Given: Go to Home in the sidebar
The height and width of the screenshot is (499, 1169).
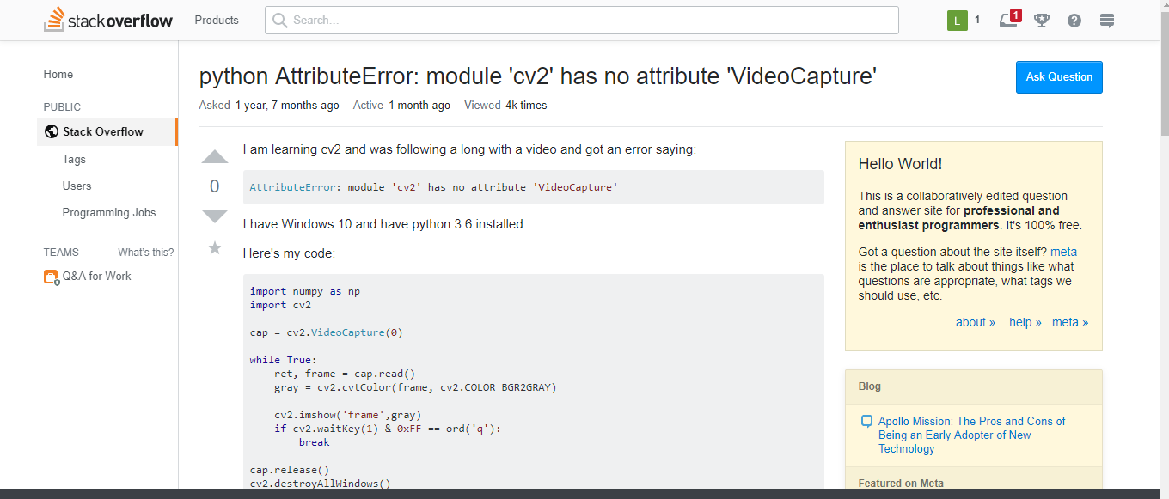Looking at the screenshot, I should click(58, 75).
